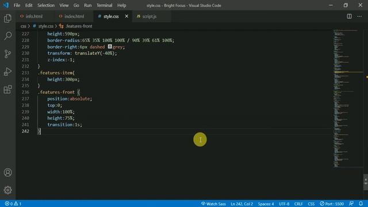Change end of line sequence CRLF
368x207 pixels.
click(298, 204)
